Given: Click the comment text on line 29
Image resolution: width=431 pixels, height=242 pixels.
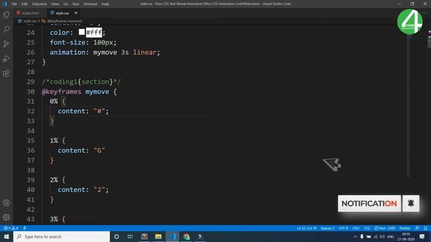Looking at the screenshot, I should pyautogui.click(x=81, y=82).
